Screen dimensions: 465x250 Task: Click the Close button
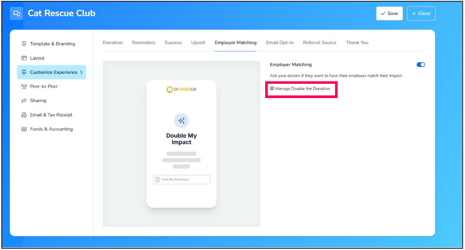click(x=421, y=13)
